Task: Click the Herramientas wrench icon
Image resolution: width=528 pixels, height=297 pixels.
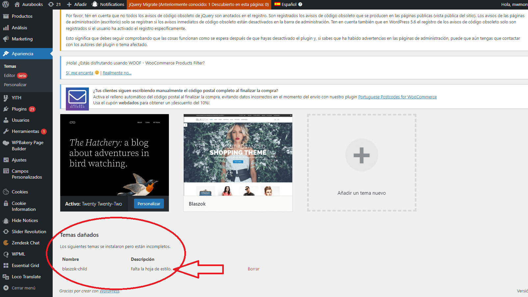Action: 6,131
